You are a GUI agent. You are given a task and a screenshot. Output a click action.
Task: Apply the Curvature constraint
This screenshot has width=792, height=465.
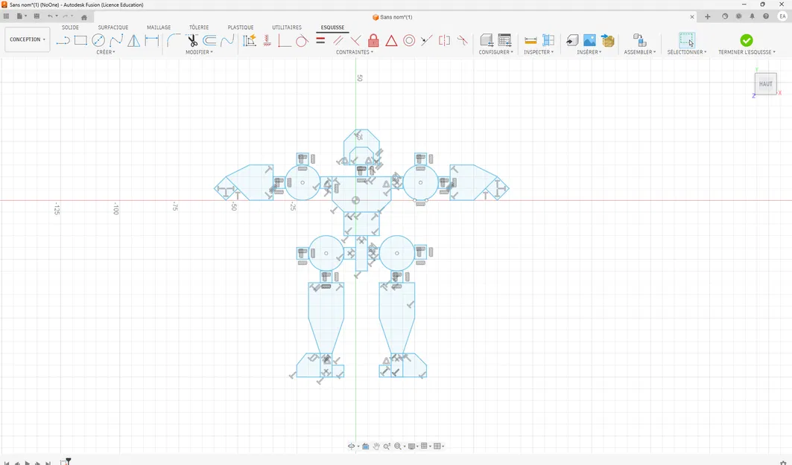[462, 40]
